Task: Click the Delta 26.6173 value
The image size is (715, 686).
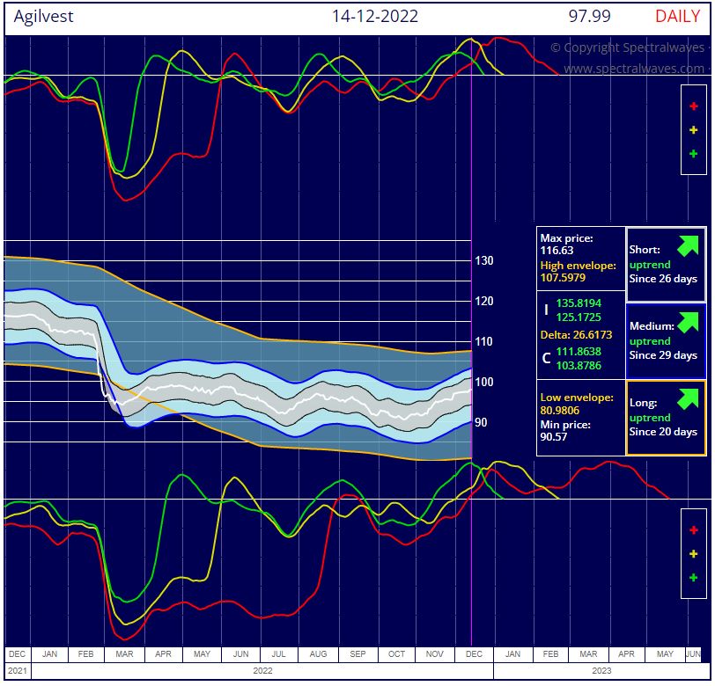Action: pos(579,334)
